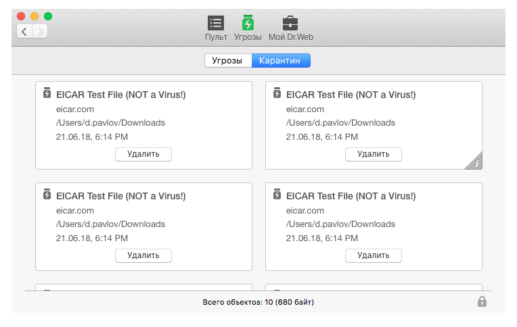The width and height of the screenshot is (517, 327).
Task: Select the Карантин segment tab
Action: (281, 61)
